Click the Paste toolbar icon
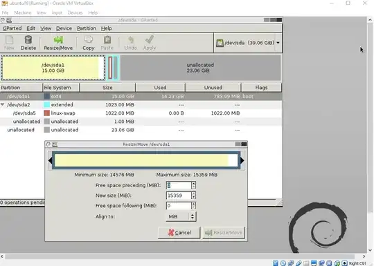Viewport: 374px width, 266px height. point(107,39)
